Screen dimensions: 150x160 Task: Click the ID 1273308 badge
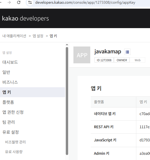pos(104,60)
